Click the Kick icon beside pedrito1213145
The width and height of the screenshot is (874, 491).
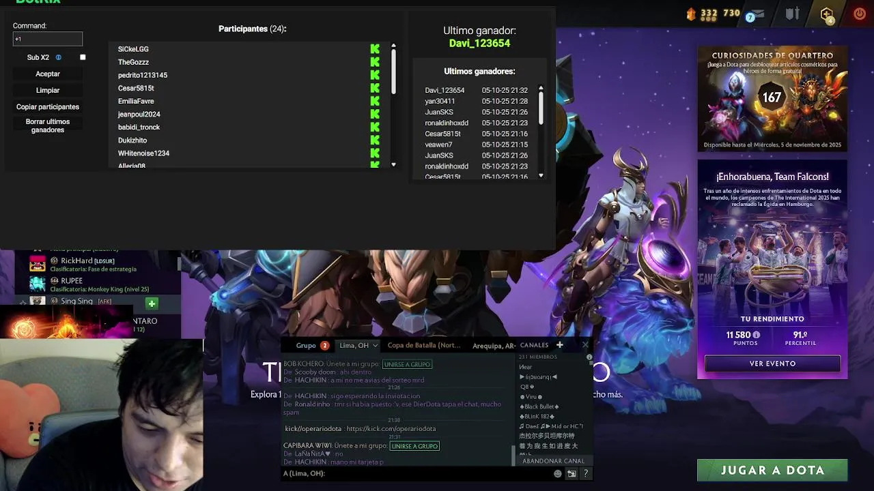tap(375, 75)
